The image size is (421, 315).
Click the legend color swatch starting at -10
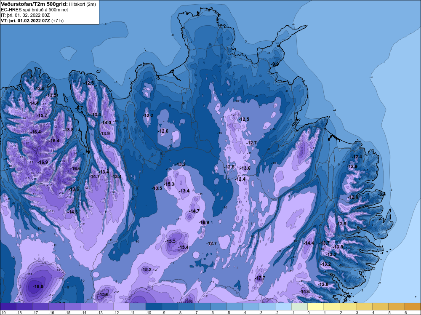click(x=154, y=307)
